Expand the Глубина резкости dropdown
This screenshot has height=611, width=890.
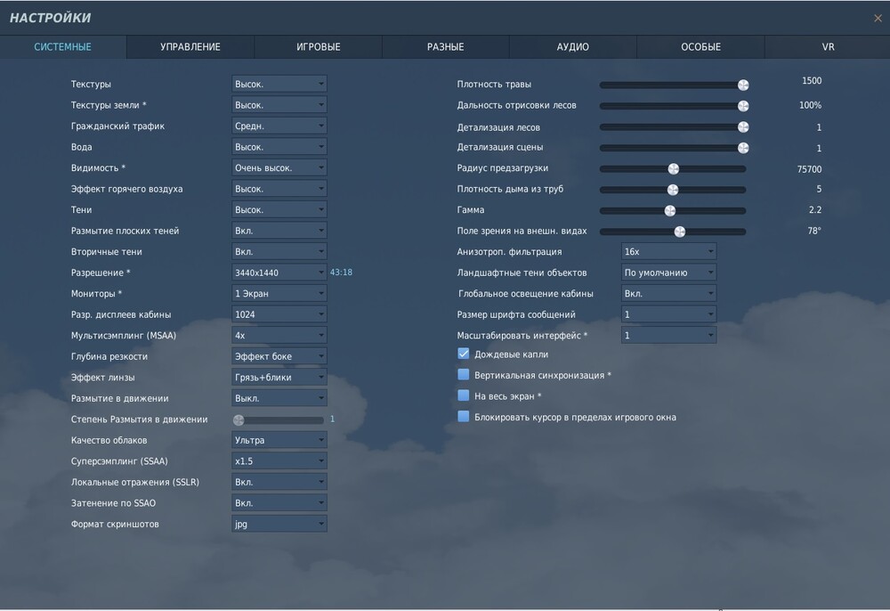pos(279,356)
